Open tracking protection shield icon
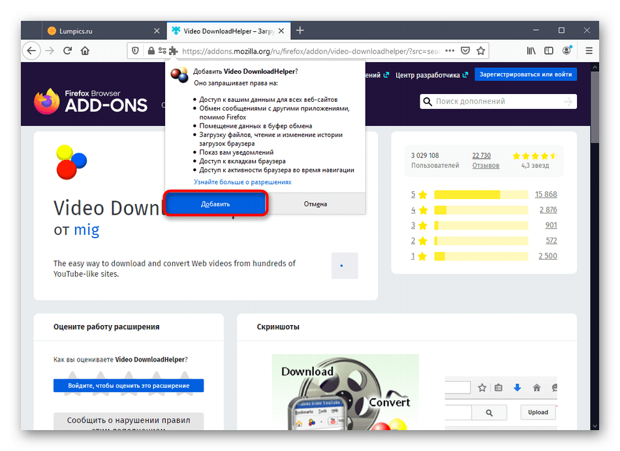 click(135, 51)
